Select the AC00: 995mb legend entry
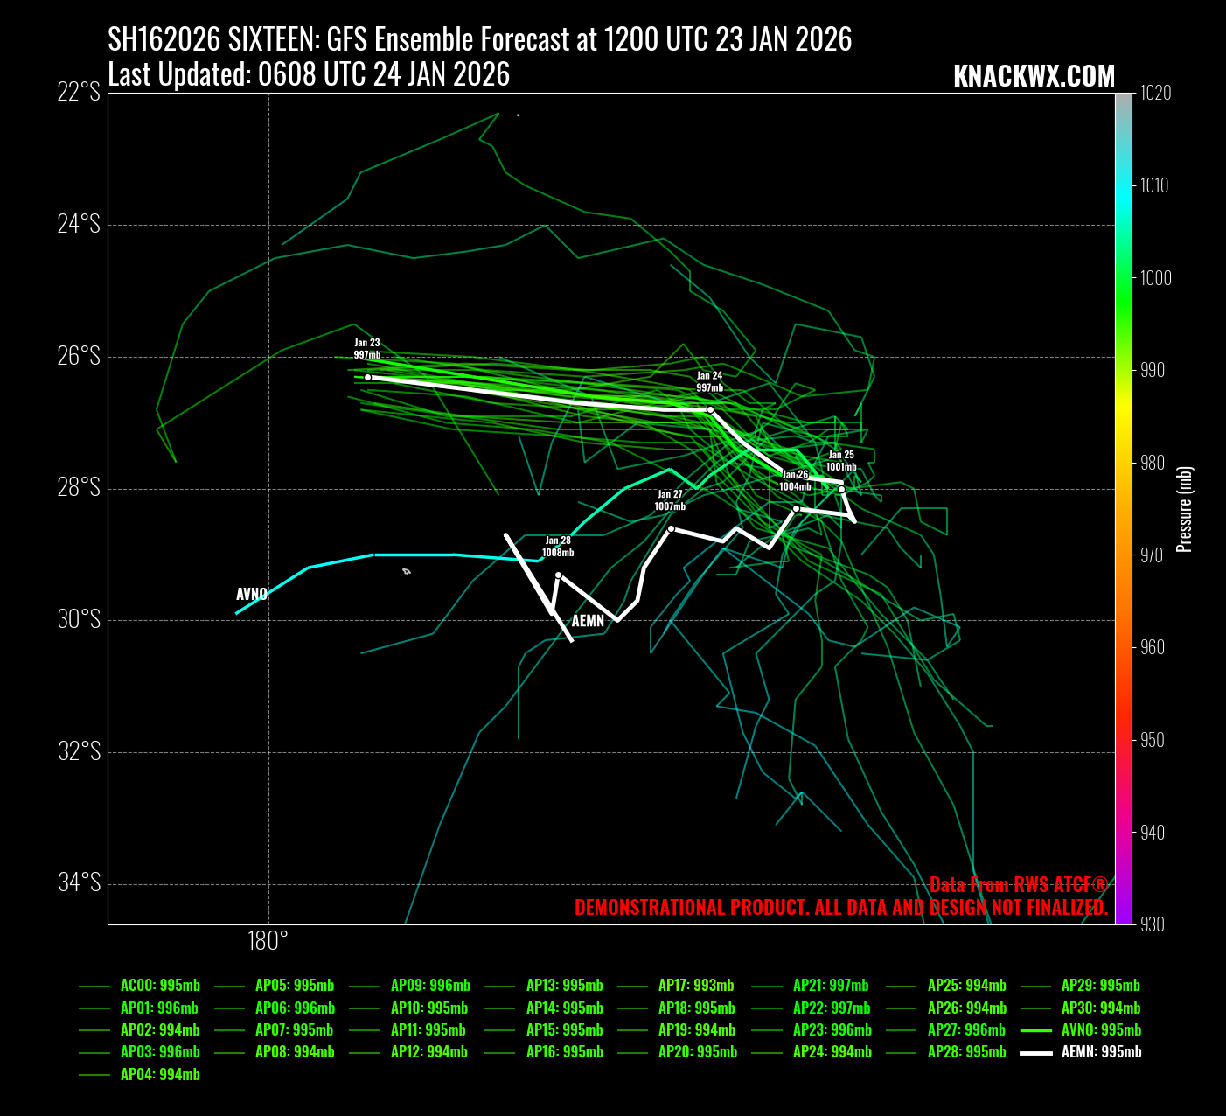 click(160, 986)
